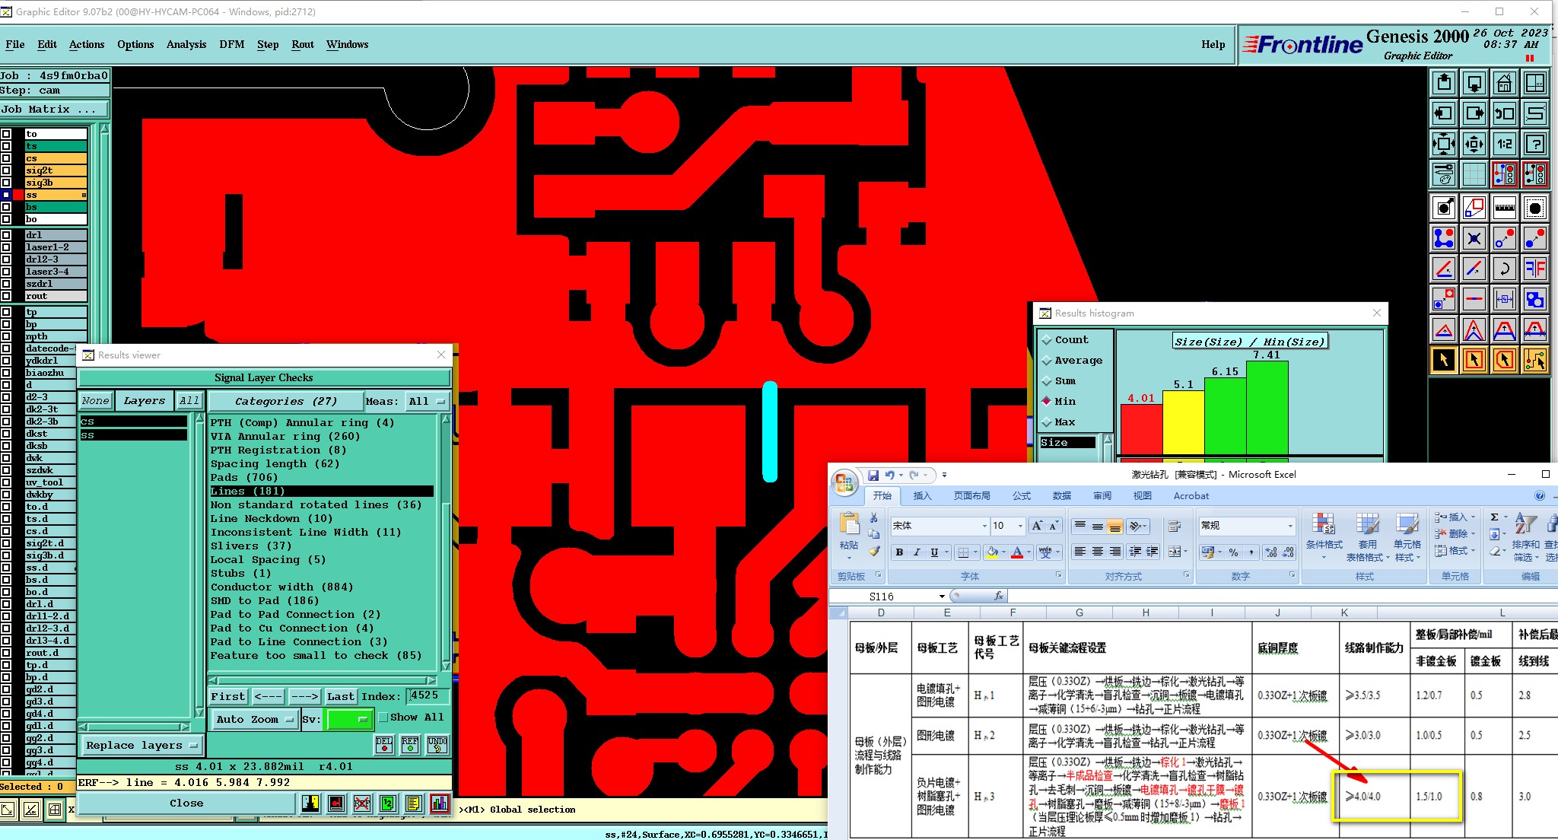Enable the Show All checkbox

(384, 717)
